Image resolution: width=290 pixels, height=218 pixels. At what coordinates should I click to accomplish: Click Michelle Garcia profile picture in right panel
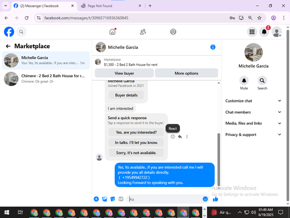[x=253, y=52]
